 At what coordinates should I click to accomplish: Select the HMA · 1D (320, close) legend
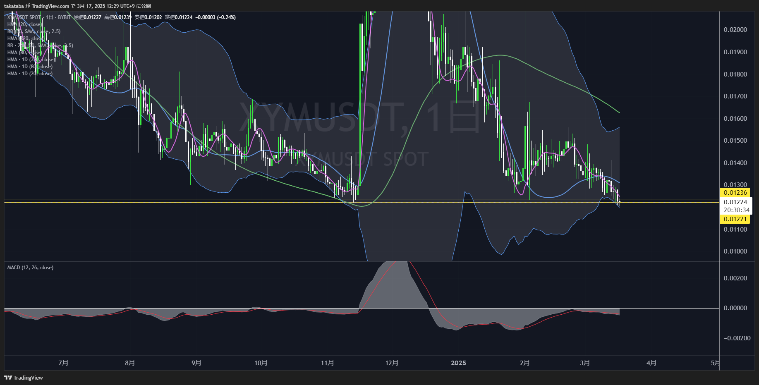click(x=31, y=60)
